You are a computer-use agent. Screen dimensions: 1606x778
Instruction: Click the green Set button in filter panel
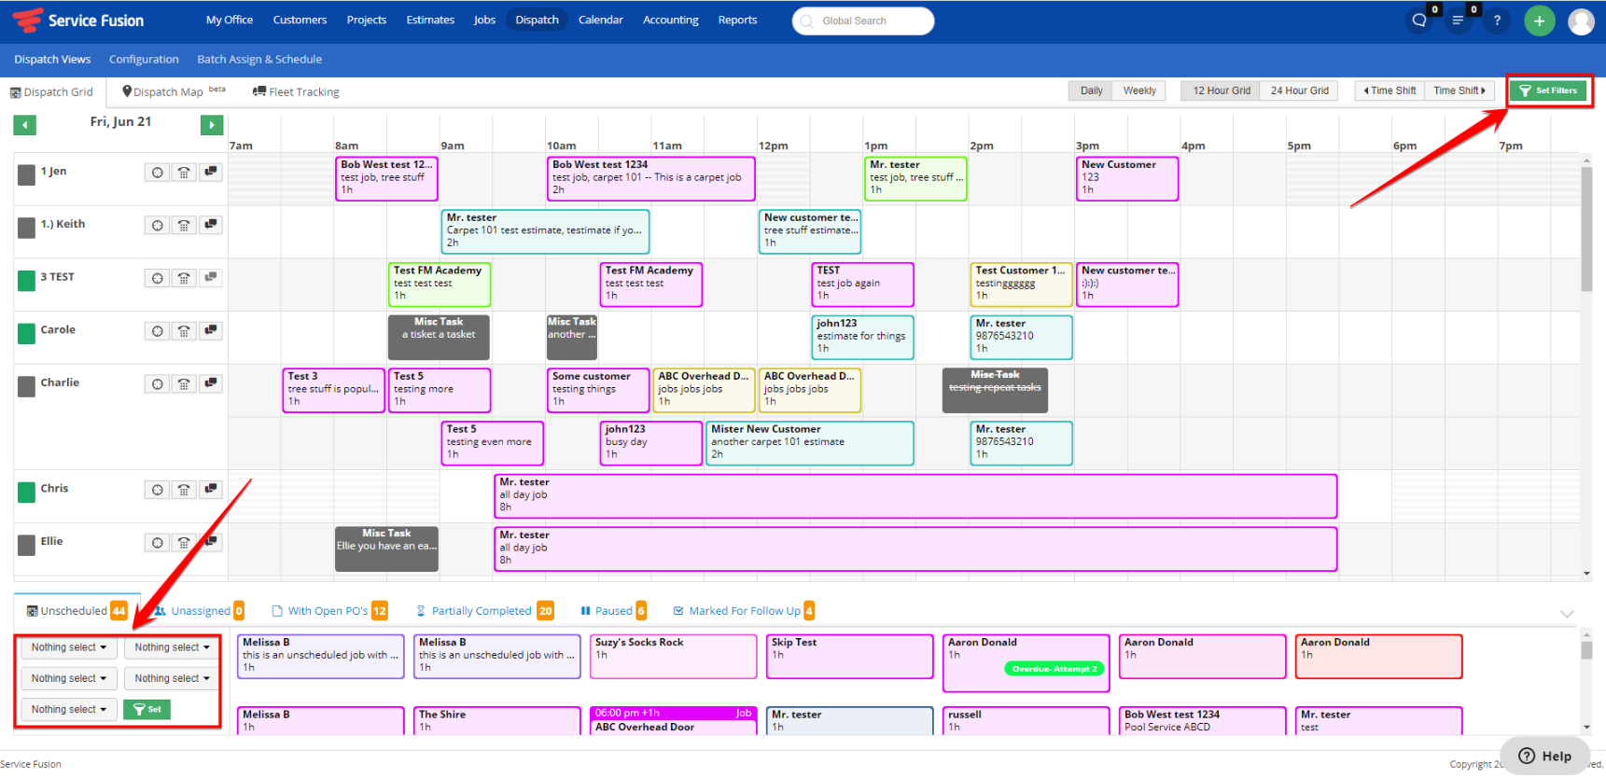coord(147,710)
